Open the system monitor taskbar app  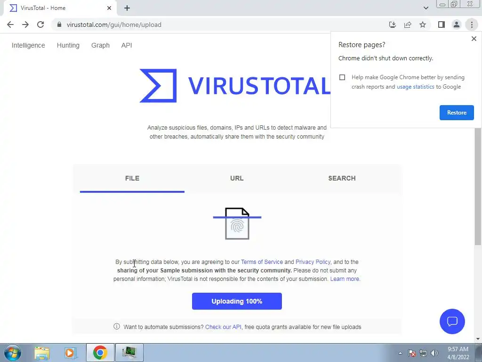pos(129,353)
